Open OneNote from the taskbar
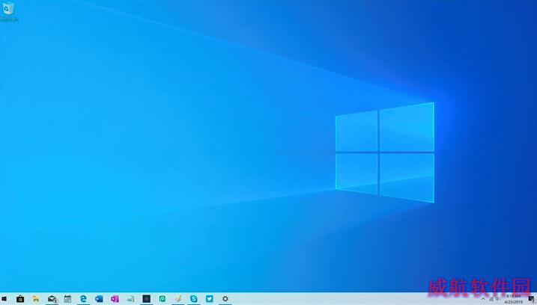This screenshot has width=537, height=305. 115,299
